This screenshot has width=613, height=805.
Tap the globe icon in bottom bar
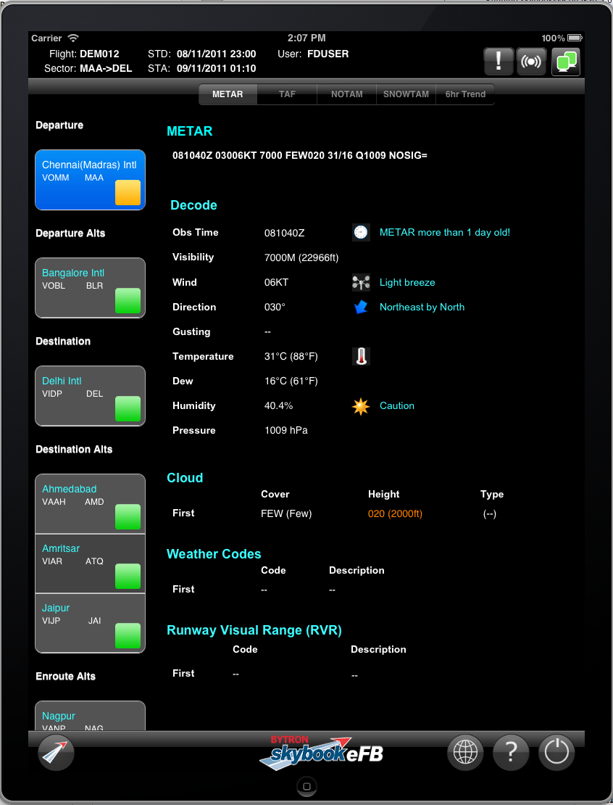(x=464, y=752)
